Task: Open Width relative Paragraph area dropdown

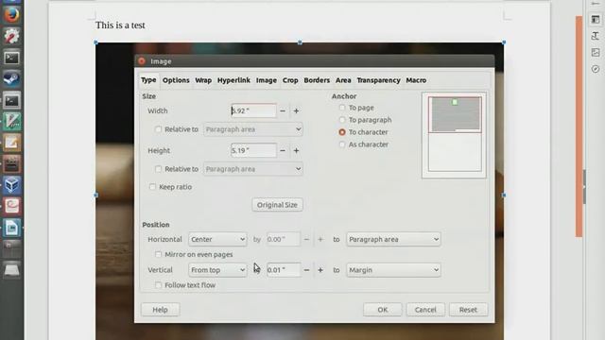Action: (253, 129)
